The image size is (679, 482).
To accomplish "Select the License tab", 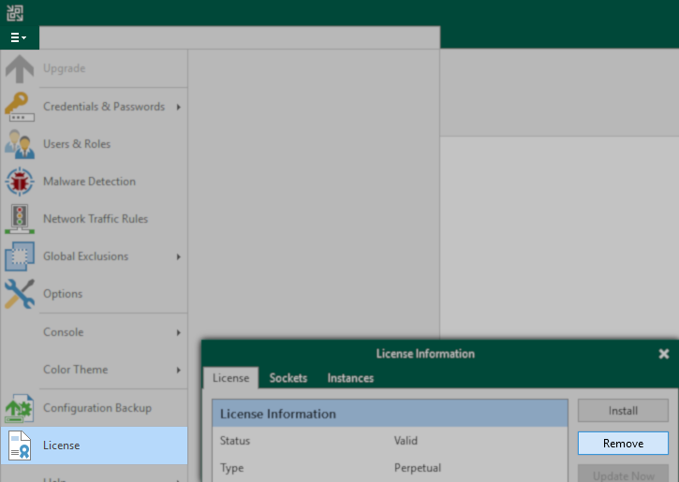I will click(230, 378).
